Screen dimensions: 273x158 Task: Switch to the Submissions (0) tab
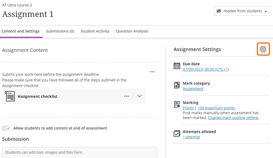click(x=60, y=31)
